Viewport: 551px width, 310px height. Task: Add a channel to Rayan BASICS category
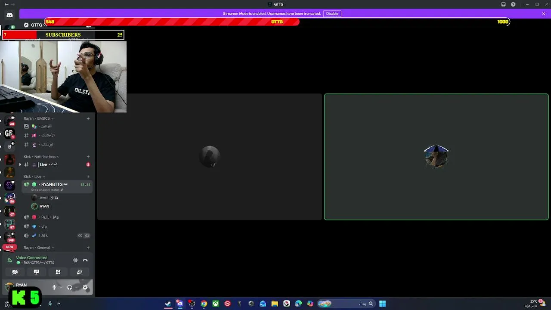click(x=88, y=118)
